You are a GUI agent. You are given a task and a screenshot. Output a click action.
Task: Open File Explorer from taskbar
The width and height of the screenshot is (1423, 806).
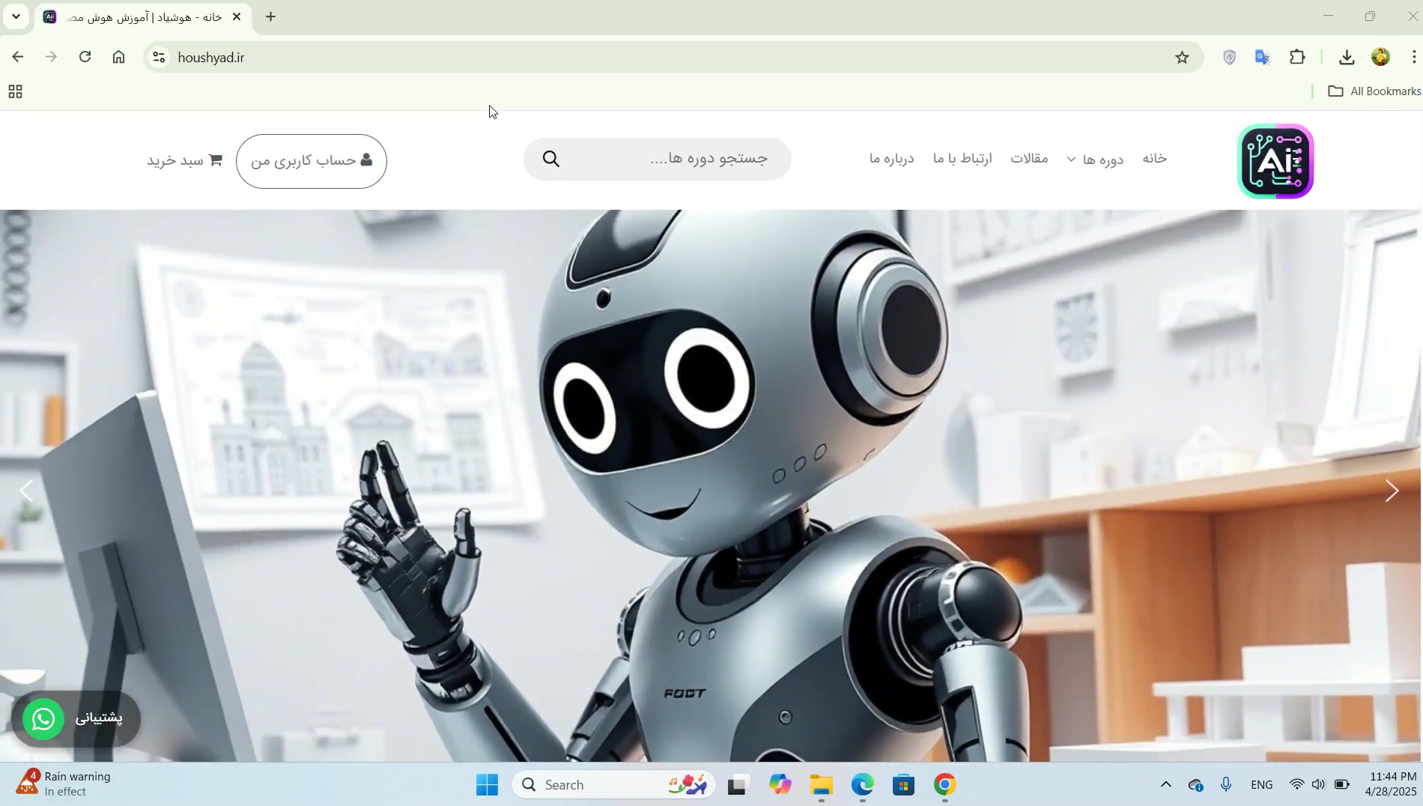pos(822,785)
